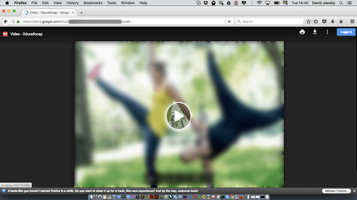Image resolution: width=357 pixels, height=200 pixels.
Task: Open the Bookmarks menu in menu bar
Action: point(93,3)
